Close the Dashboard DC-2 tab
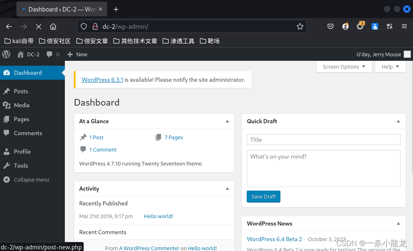 click(100, 9)
